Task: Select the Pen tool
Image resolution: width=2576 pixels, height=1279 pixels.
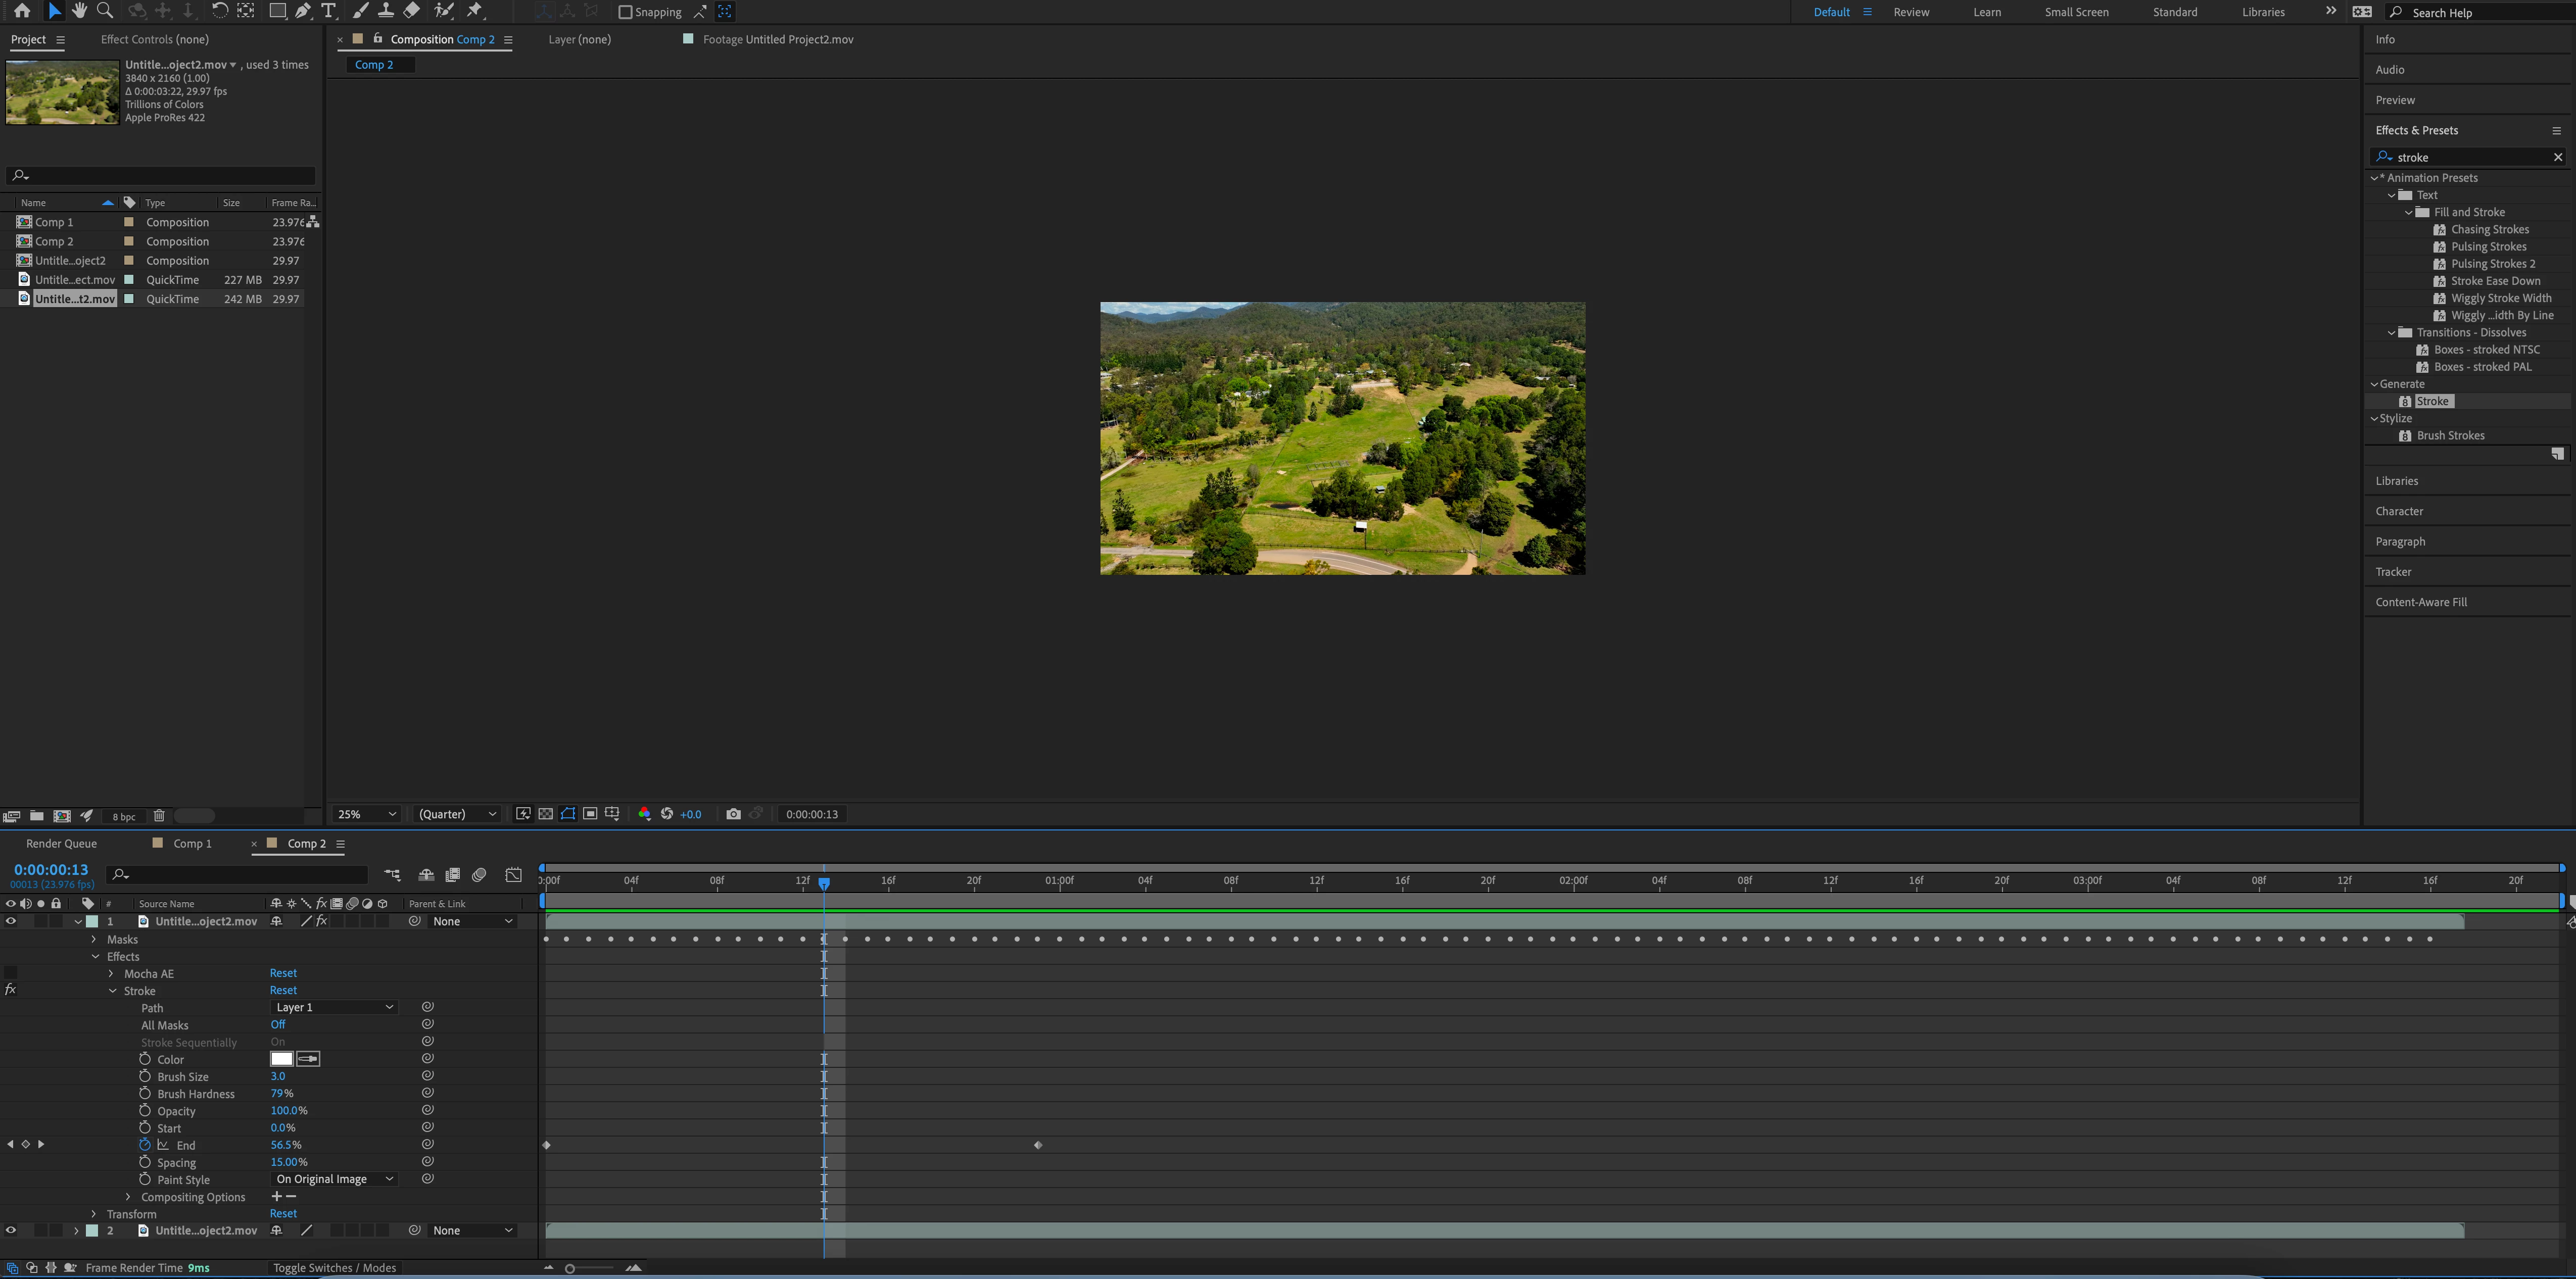Action: click(x=302, y=11)
